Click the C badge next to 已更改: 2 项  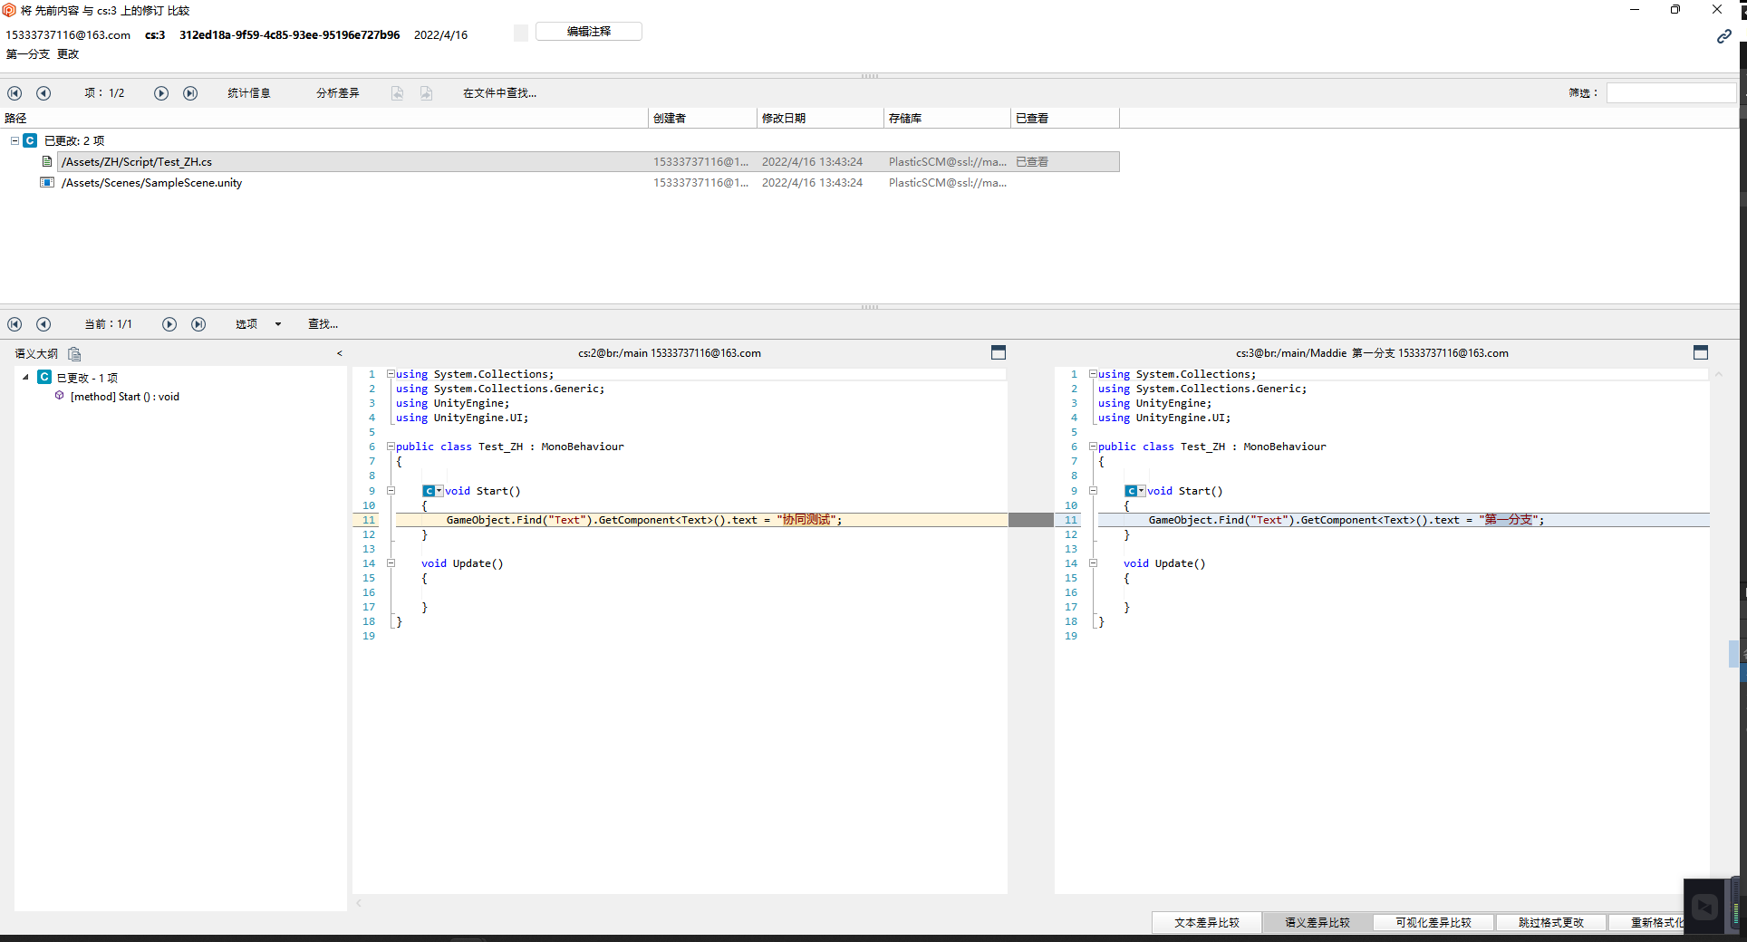30,140
